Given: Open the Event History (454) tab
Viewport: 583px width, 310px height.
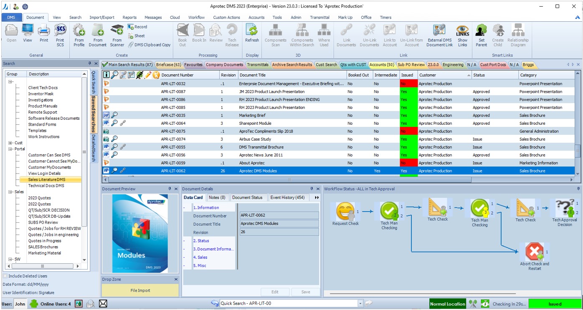Looking at the screenshot, I should (287, 198).
